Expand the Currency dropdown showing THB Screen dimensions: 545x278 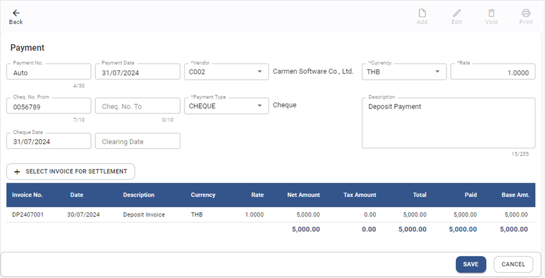[x=437, y=72]
